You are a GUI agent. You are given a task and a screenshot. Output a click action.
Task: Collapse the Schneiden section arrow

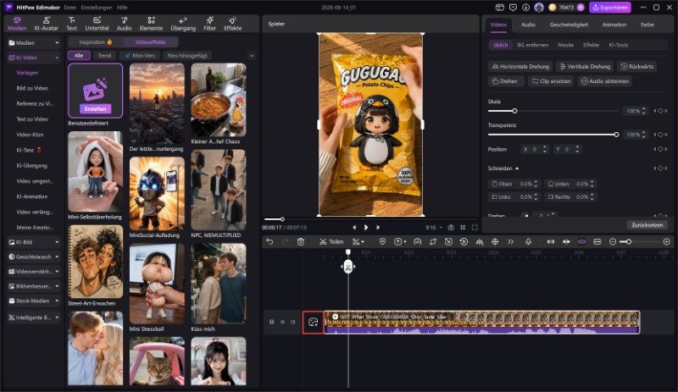[517, 168]
